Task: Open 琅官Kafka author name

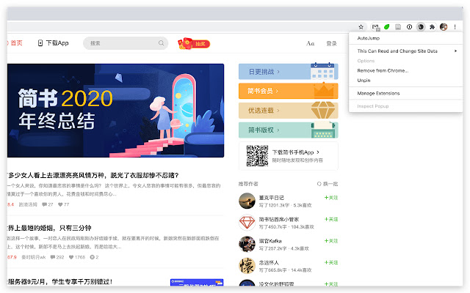Action: (270, 241)
